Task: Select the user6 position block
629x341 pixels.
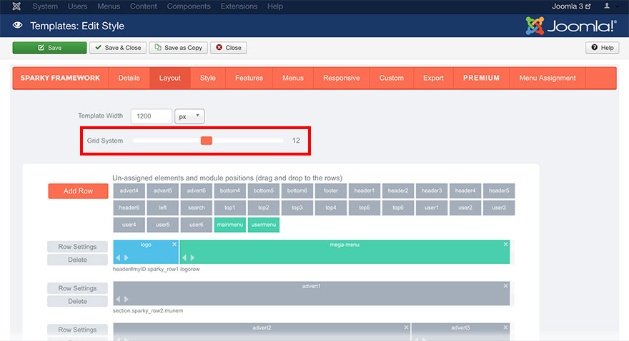Action: pos(196,225)
